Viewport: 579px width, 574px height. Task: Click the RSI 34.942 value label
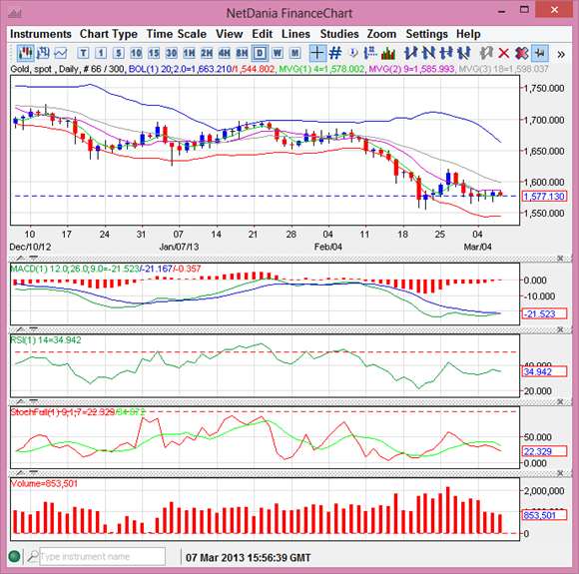[544, 371]
